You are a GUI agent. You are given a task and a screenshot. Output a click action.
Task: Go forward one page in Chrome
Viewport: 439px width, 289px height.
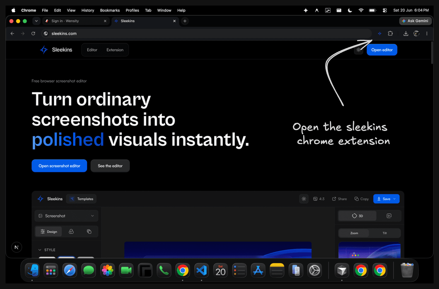tap(23, 33)
